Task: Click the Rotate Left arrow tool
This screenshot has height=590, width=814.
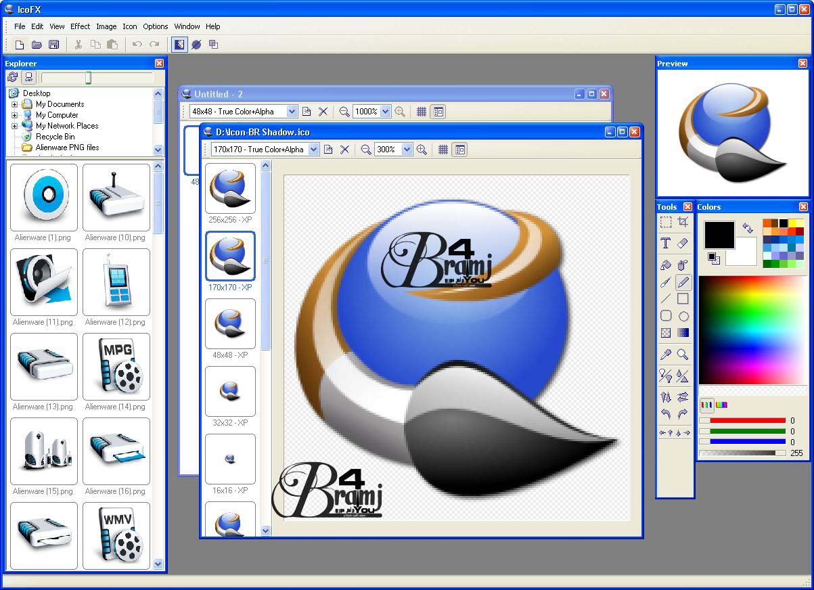Action: click(x=666, y=413)
